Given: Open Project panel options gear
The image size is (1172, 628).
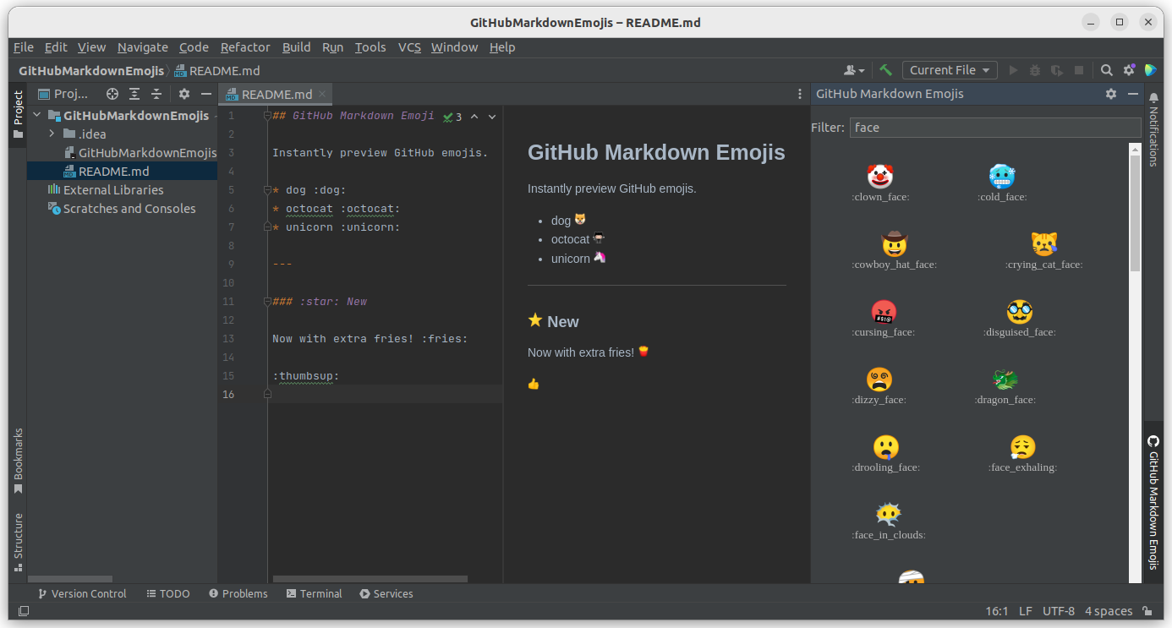Looking at the screenshot, I should point(184,94).
